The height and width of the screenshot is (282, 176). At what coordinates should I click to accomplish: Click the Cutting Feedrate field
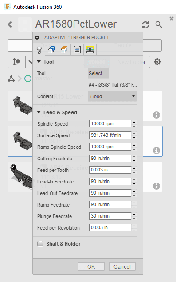(x=110, y=158)
